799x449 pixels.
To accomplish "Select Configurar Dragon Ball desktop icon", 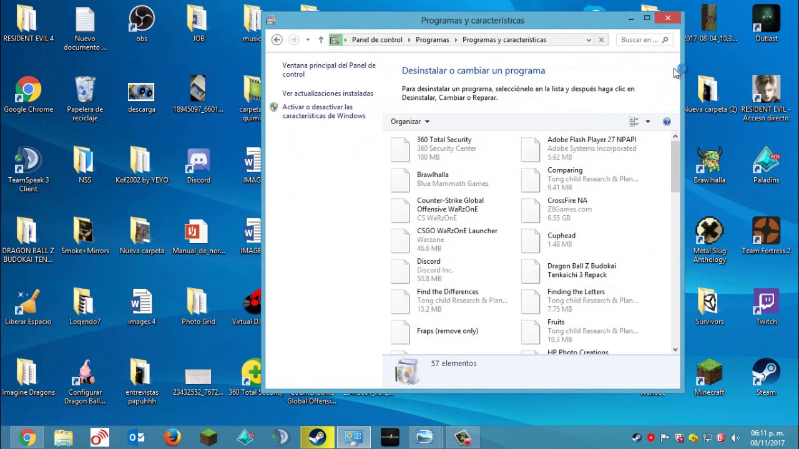I will [85, 382].
